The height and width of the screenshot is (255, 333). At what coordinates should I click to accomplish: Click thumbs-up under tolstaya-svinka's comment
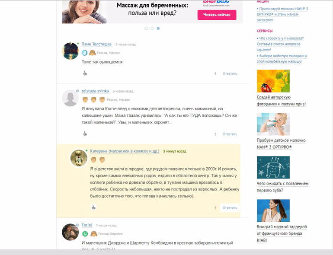coord(85,134)
